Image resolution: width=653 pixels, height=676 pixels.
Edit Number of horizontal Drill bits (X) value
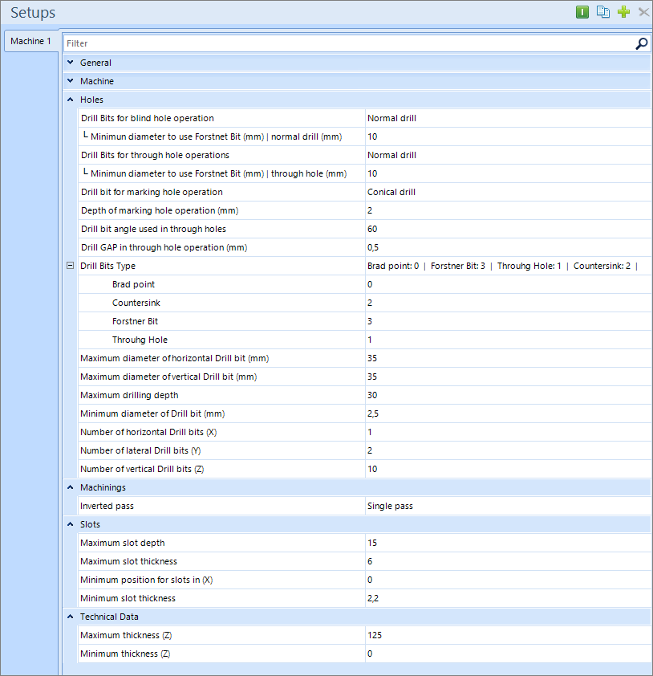point(509,432)
